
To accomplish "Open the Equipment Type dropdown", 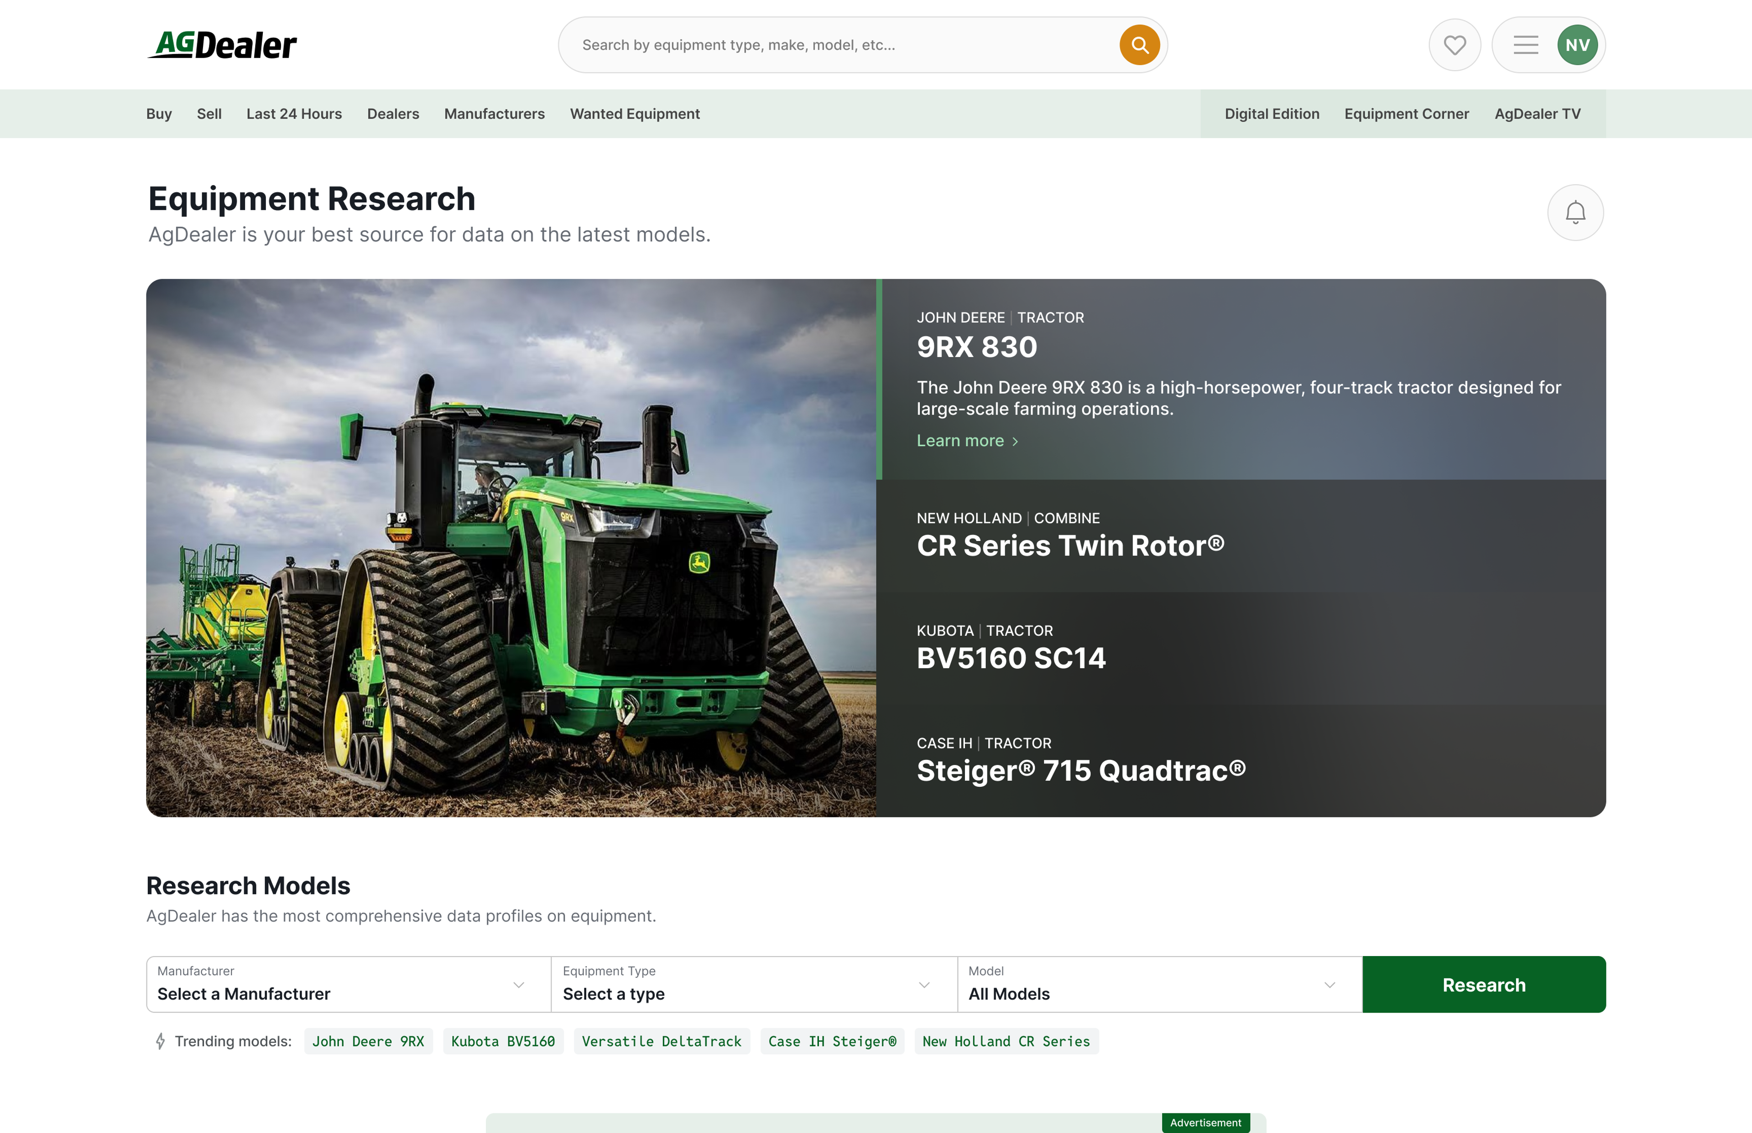I will pos(753,984).
